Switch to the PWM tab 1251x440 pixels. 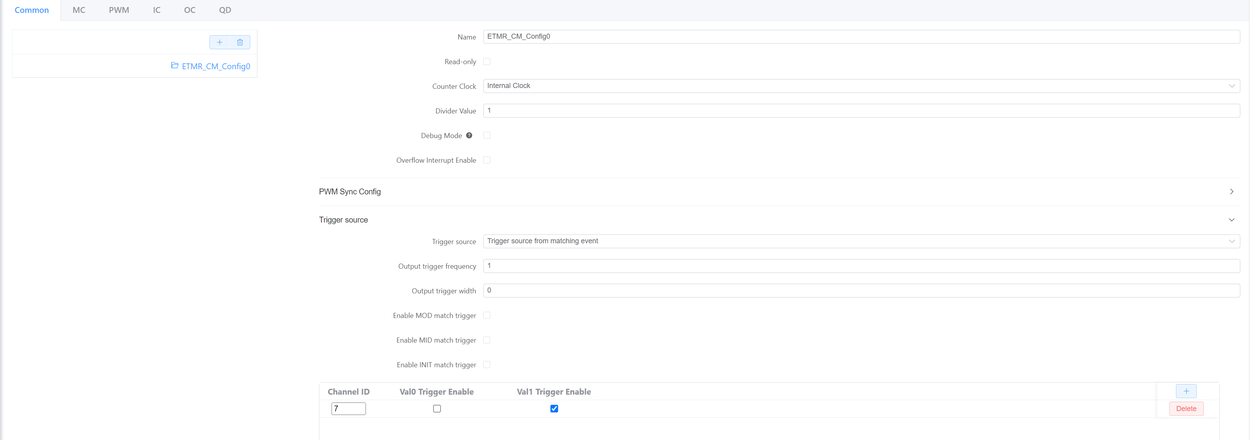coord(119,10)
